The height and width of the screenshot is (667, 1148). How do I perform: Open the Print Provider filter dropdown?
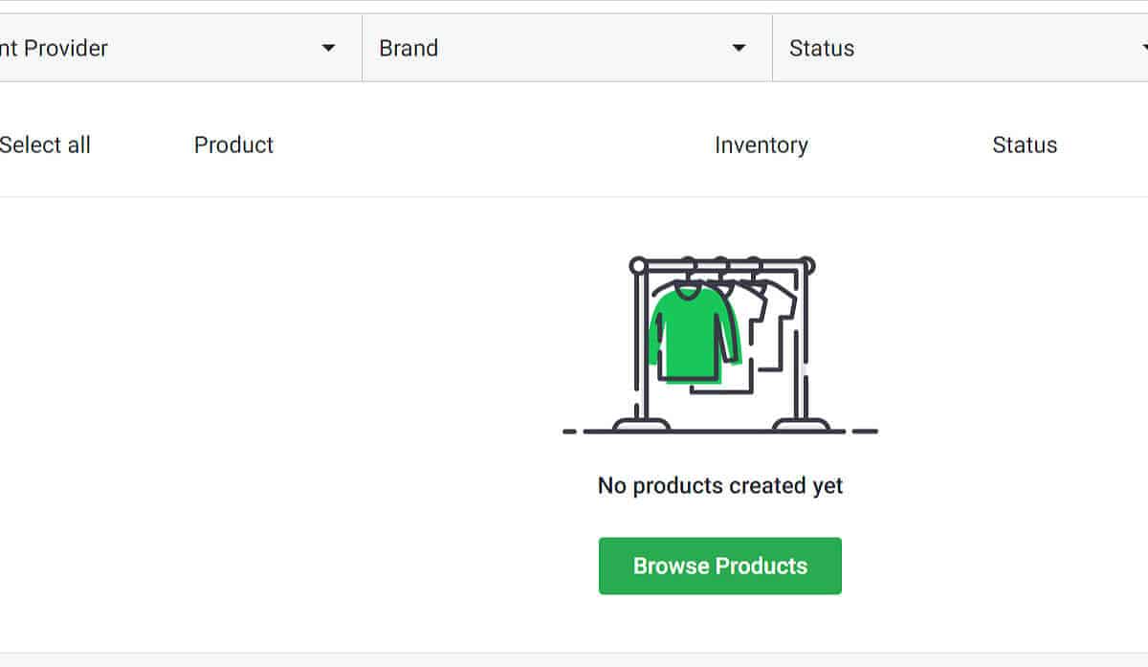pyautogui.click(x=181, y=48)
